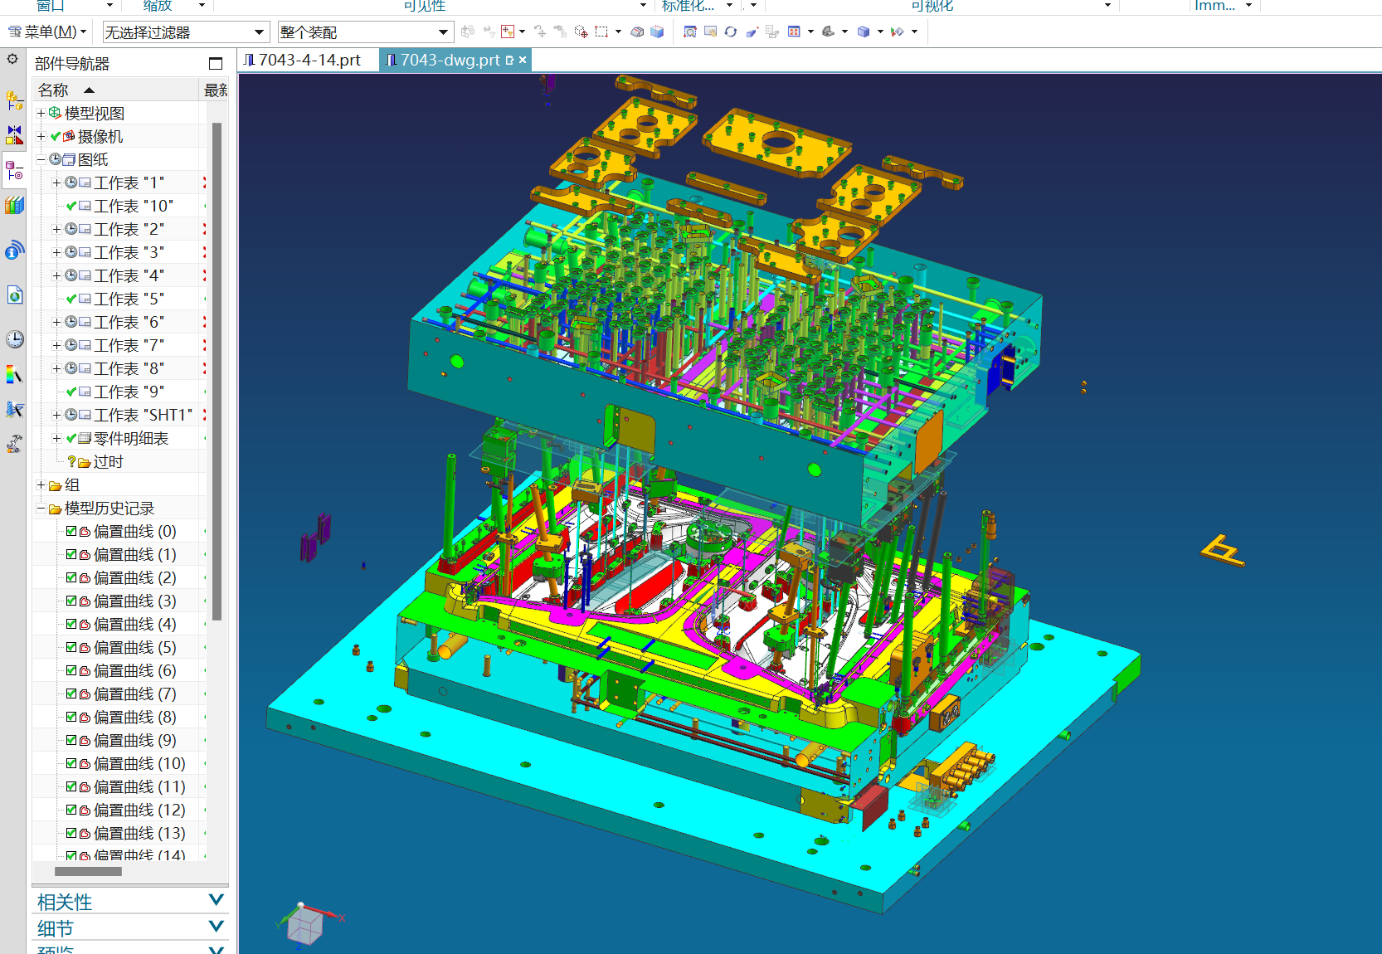Image resolution: width=1382 pixels, height=954 pixels.
Task: Collapse the 模型历史记录 folder
Action: pyautogui.click(x=41, y=508)
